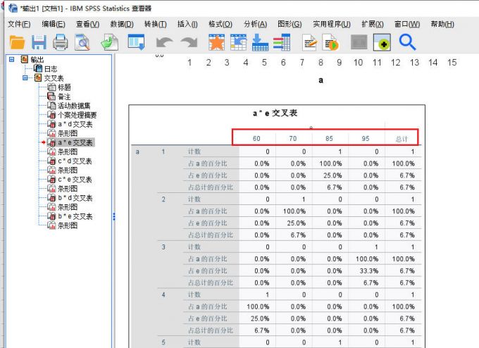Click the Save floppy disk icon

[39, 42]
